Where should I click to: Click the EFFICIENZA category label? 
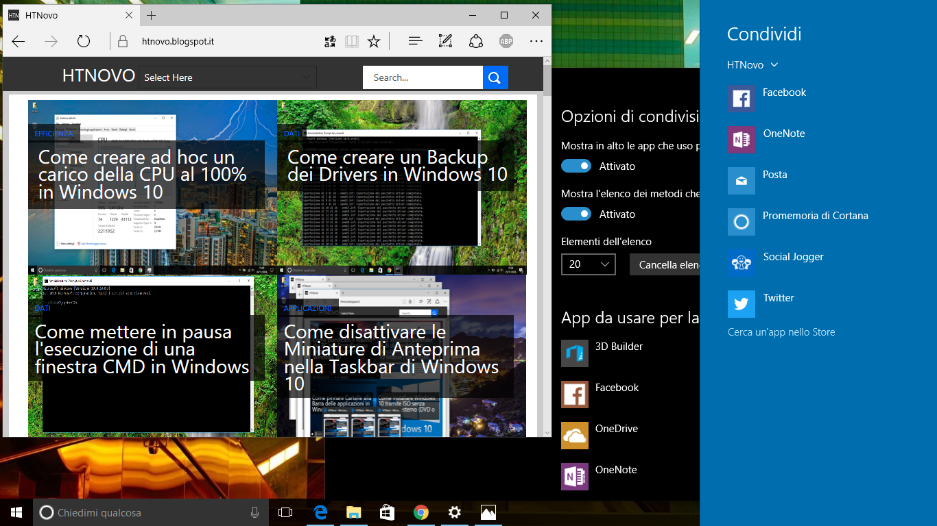coord(54,134)
